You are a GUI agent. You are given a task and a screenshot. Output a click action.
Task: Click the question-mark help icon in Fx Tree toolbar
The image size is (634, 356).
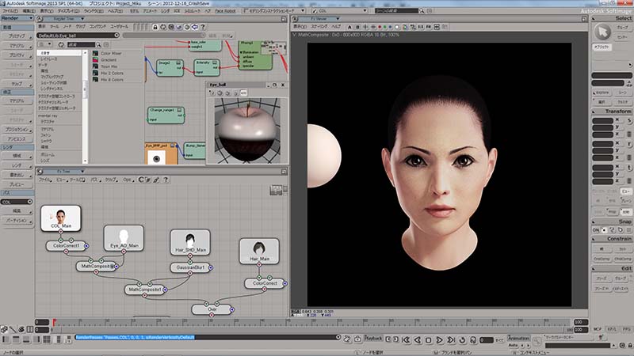[166, 180]
